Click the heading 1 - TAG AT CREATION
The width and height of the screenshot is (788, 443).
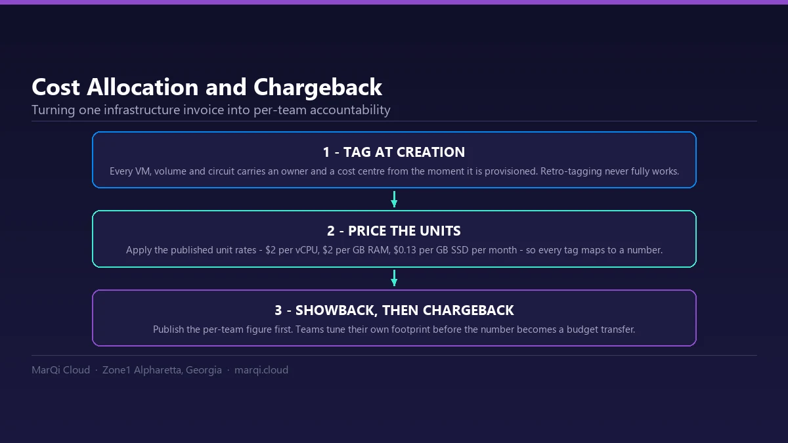click(x=394, y=152)
